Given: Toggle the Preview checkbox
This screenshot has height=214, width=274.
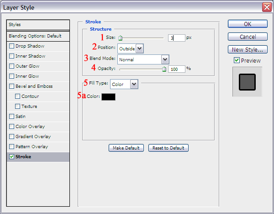Looking at the screenshot, I should (237, 60).
